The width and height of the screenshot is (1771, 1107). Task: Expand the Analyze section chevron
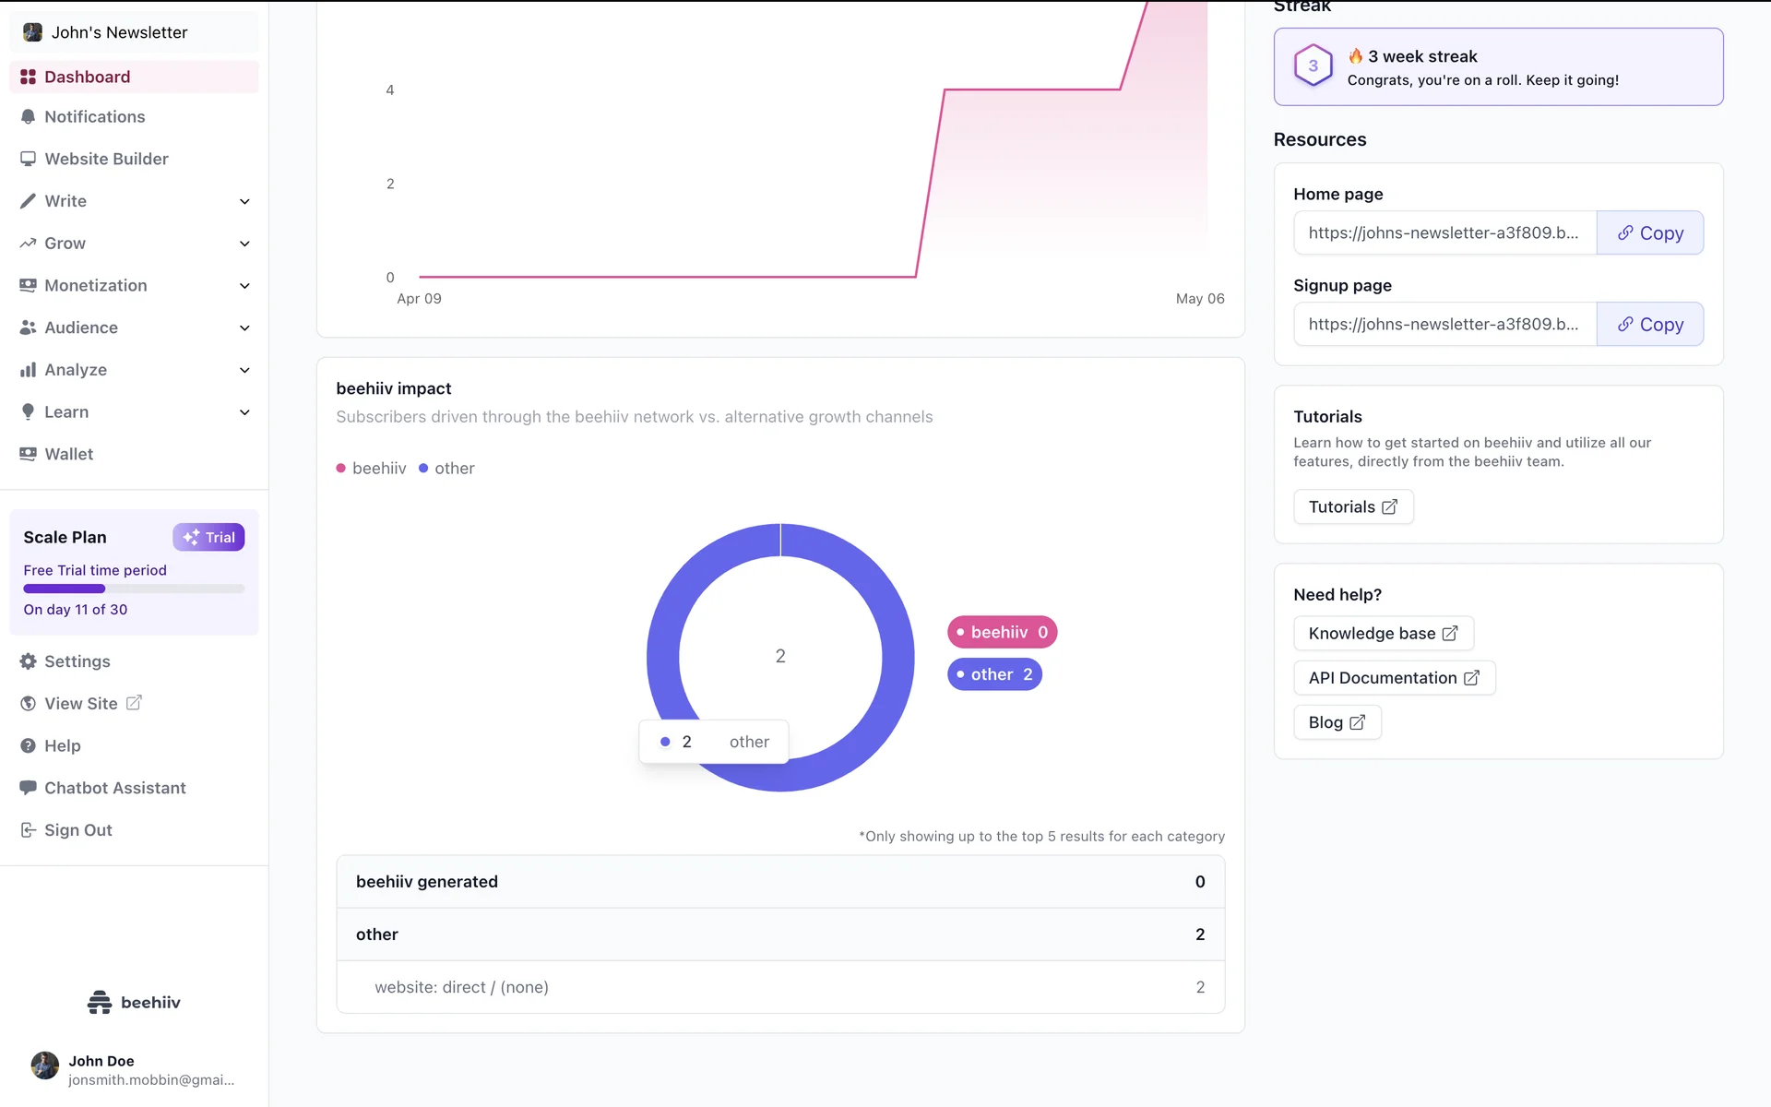coord(244,370)
